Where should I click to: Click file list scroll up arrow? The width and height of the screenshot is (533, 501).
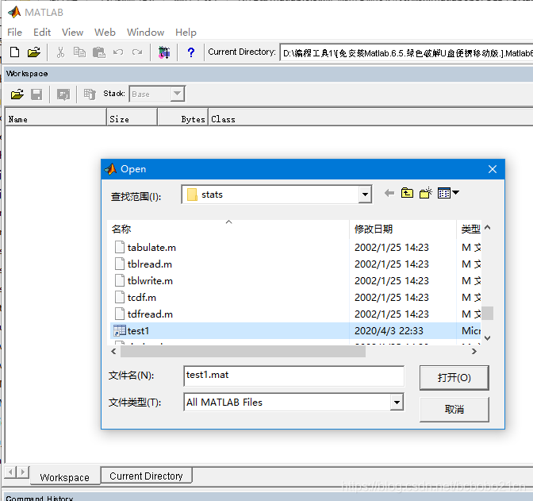pos(488,227)
